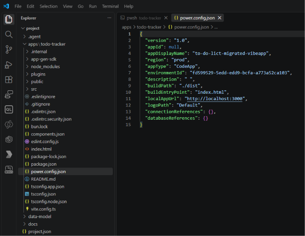Open the Copilot Studio swirl icon
The width and height of the screenshot is (305, 236).
9,124
